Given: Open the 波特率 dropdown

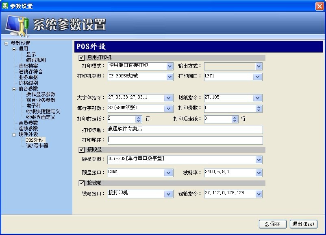Looking at the screenshot, I should (259, 173).
